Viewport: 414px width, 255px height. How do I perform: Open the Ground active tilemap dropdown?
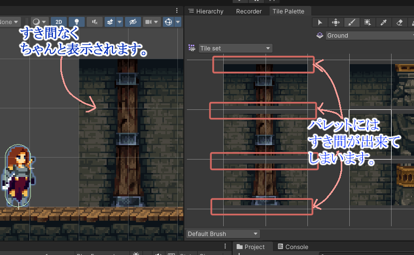[x=370, y=36]
